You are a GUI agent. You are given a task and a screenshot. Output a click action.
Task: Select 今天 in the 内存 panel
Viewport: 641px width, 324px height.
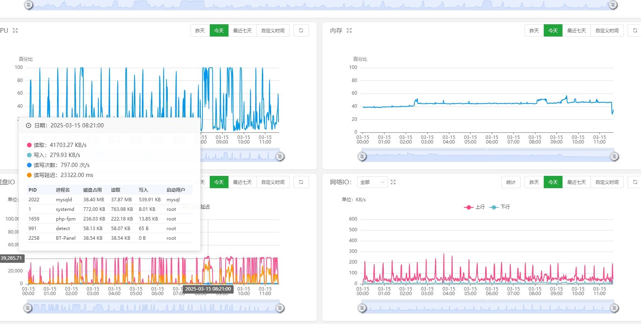pos(553,30)
